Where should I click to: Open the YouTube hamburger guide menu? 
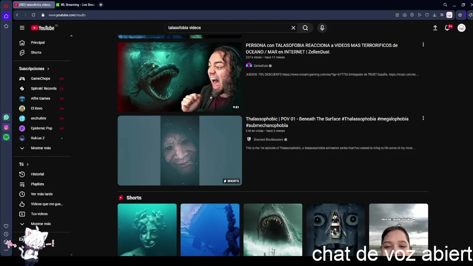coord(22,28)
